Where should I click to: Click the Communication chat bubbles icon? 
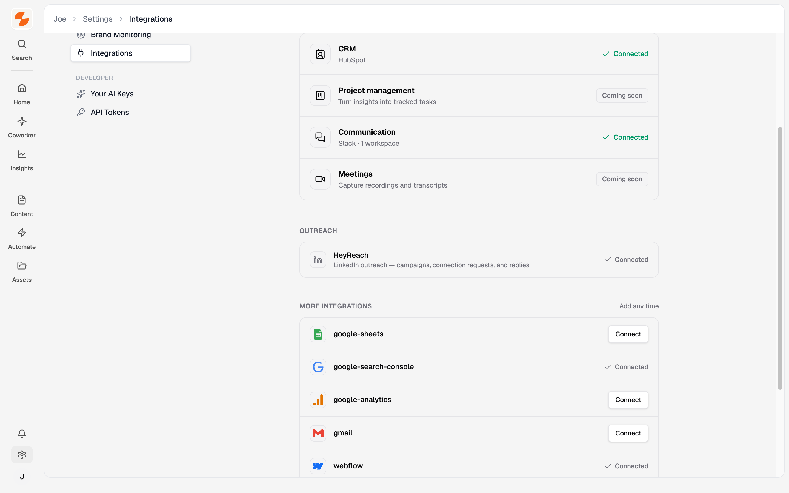[320, 137]
